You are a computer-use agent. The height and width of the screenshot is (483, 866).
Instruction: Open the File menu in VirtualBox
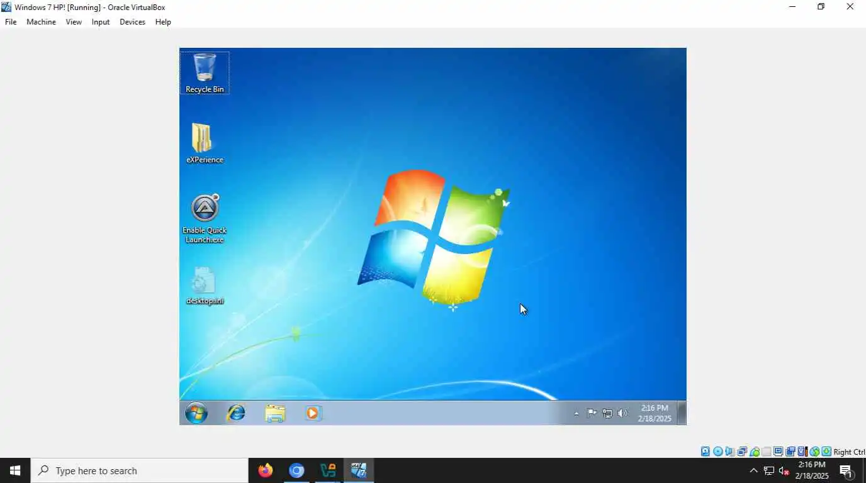click(11, 22)
